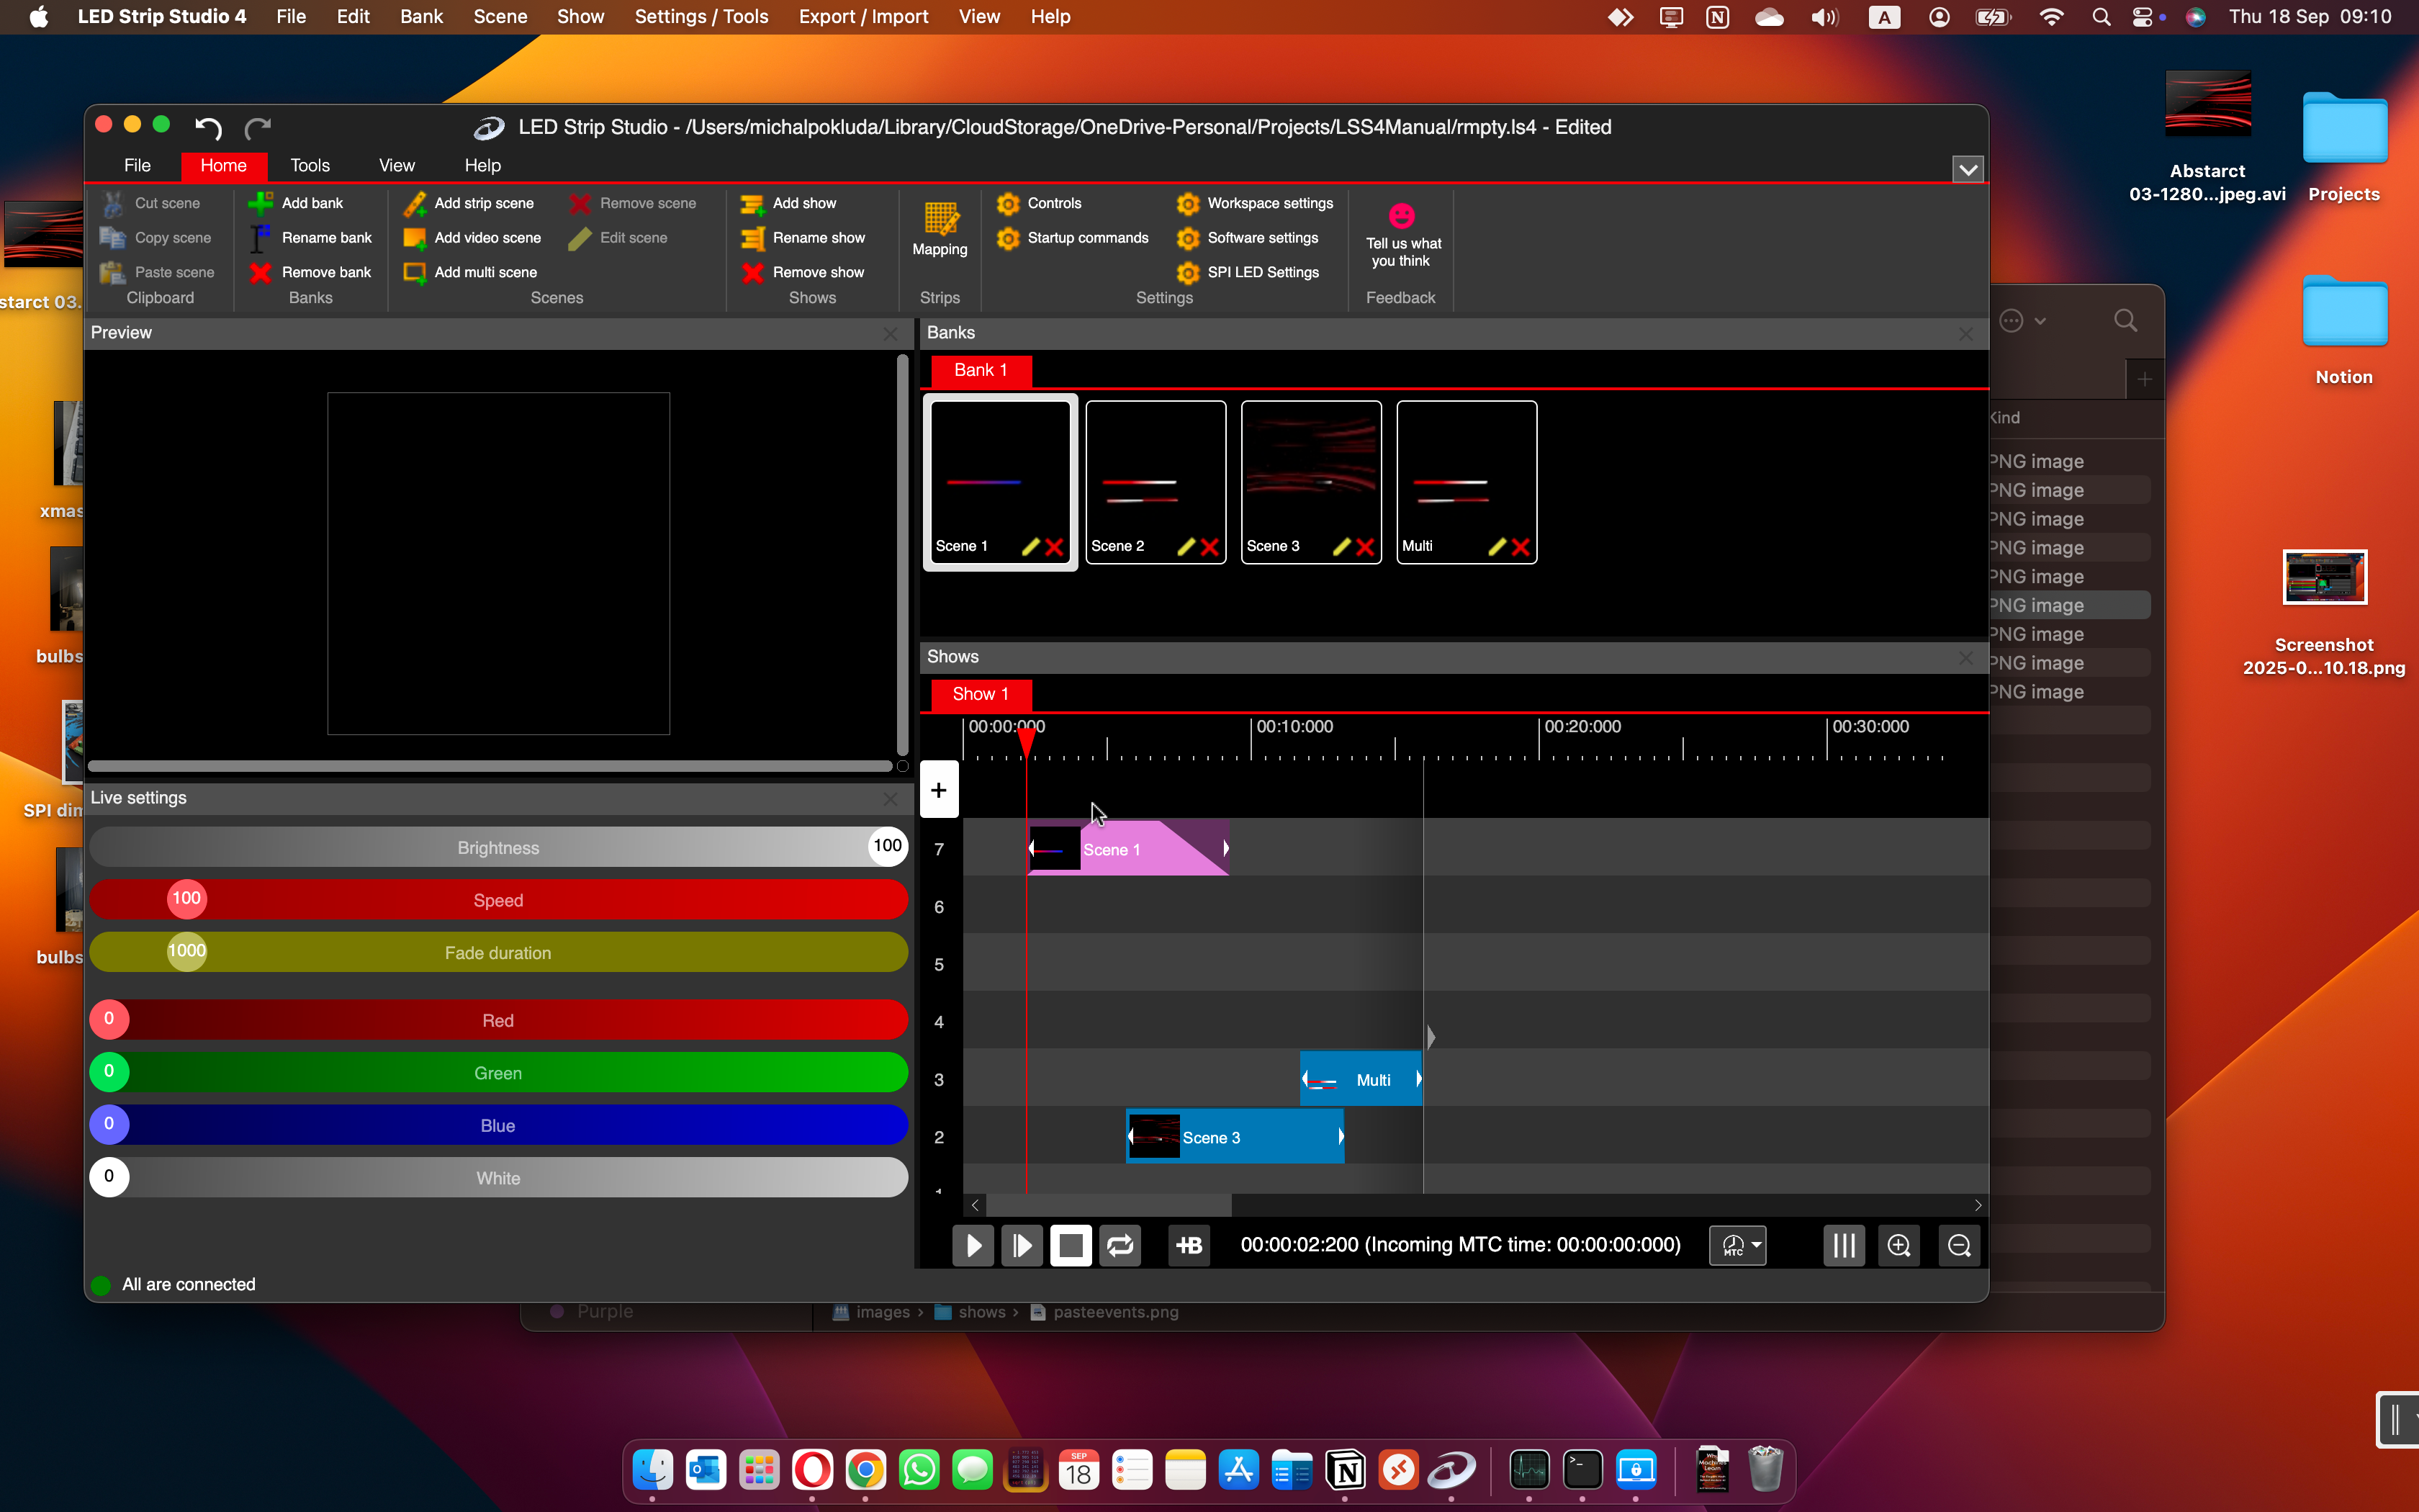This screenshot has width=2419, height=1512.
Task: Start show playback with the play button
Action: click(x=973, y=1245)
